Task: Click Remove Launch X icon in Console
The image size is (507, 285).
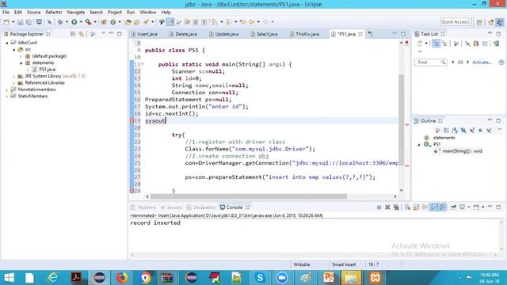Action: [x=387, y=207]
